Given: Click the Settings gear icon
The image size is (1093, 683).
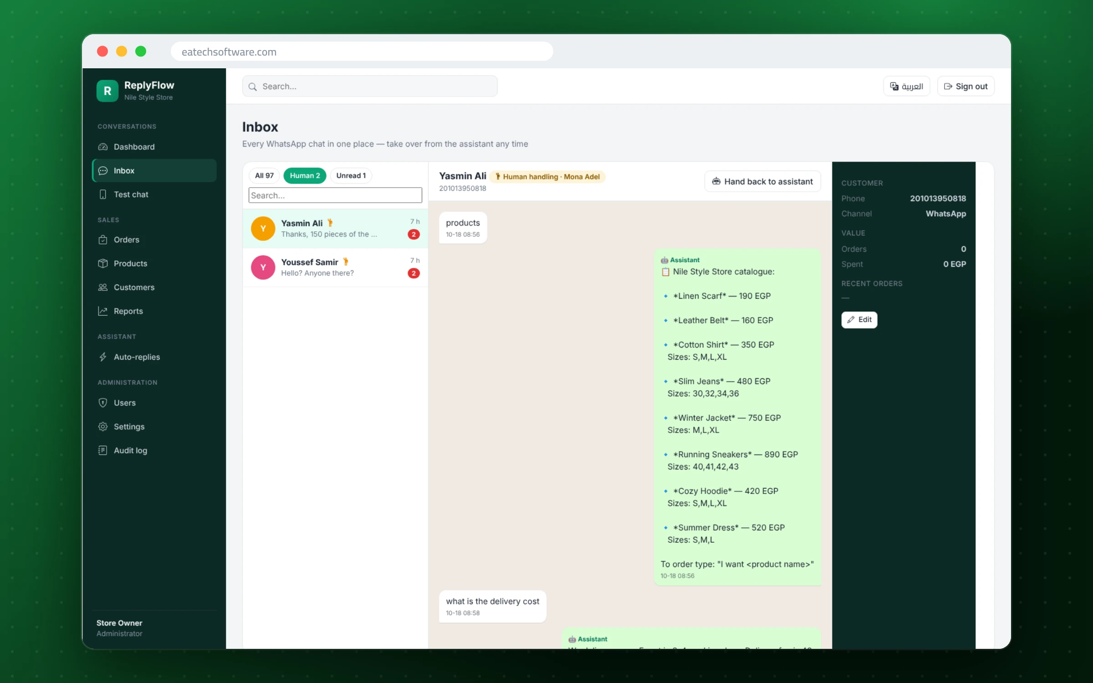Looking at the screenshot, I should tap(103, 427).
